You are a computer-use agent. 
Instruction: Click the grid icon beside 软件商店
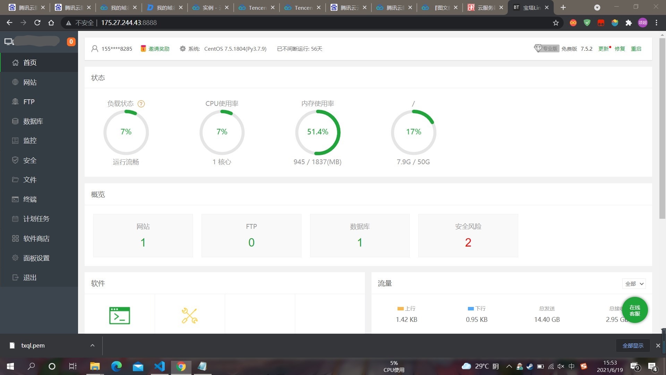(x=15, y=239)
